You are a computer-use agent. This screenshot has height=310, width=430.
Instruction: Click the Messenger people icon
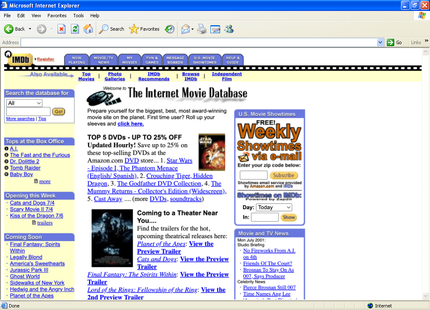(x=229, y=29)
